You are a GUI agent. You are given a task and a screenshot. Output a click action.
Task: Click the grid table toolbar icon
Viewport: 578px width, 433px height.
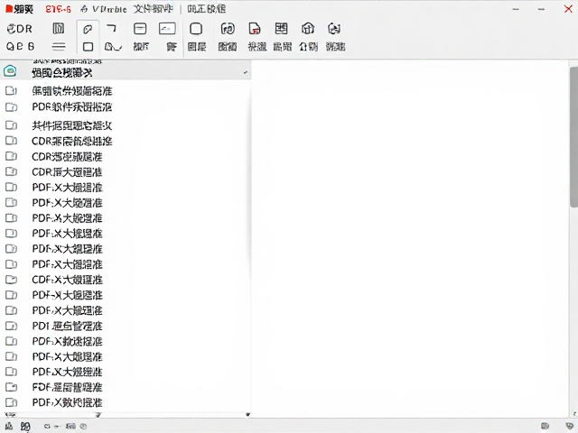pyautogui.click(x=281, y=28)
